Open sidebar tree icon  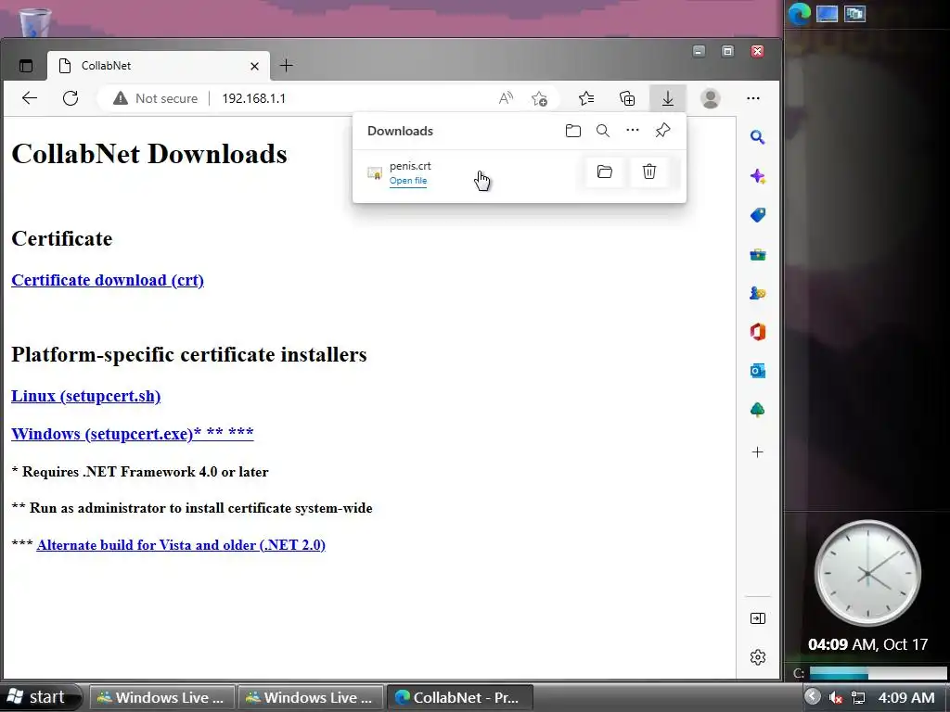pos(757,410)
